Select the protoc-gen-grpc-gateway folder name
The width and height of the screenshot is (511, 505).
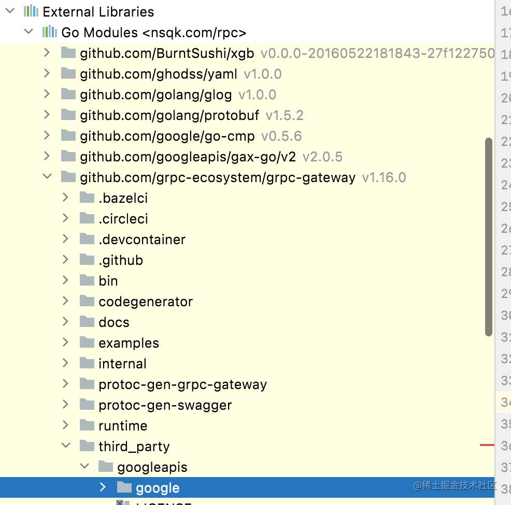tap(183, 384)
